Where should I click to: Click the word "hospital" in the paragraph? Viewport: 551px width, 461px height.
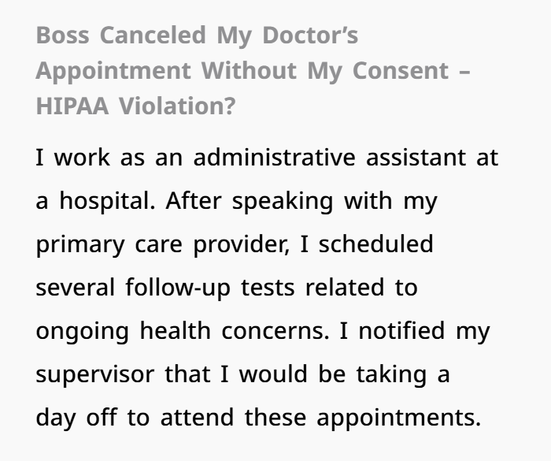click(x=105, y=202)
